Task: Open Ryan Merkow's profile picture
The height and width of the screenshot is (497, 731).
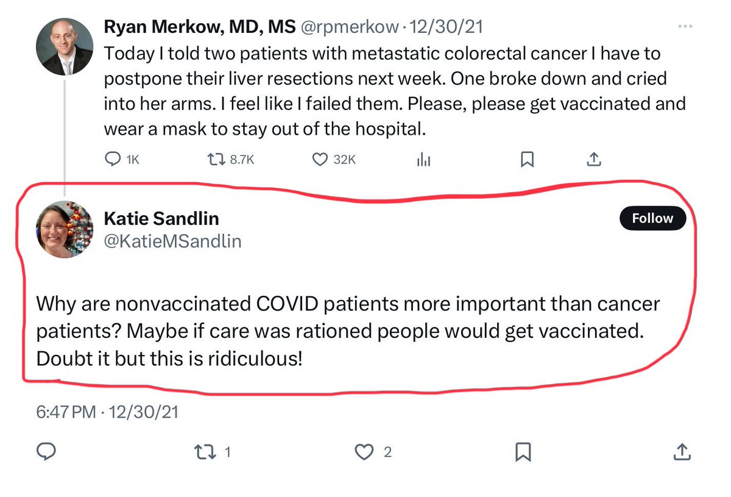Action: point(65,46)
